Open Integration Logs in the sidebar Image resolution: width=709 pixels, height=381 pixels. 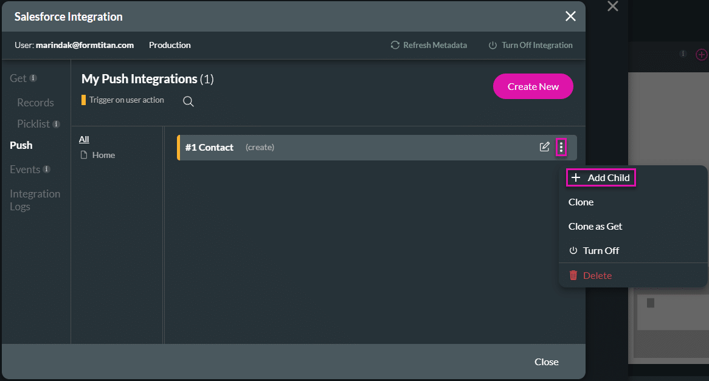(x=35, y=200)
